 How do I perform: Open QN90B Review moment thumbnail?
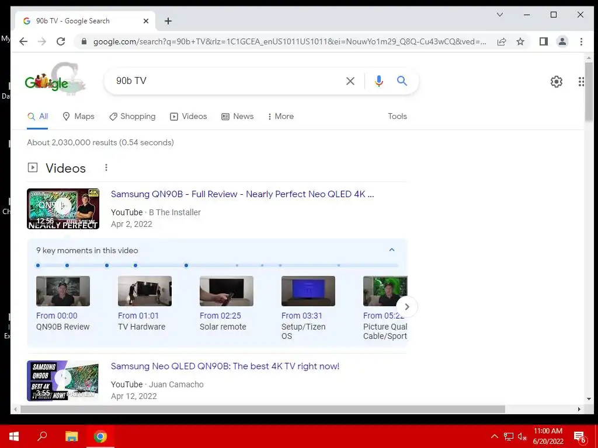click(63, 291)
